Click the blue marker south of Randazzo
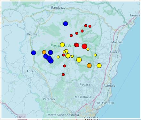The width and height of the screenshot is (141, 120). coord(66,24)
